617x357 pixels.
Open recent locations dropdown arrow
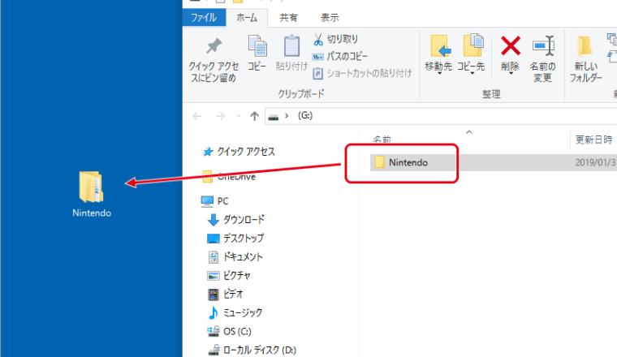[238, 116]
